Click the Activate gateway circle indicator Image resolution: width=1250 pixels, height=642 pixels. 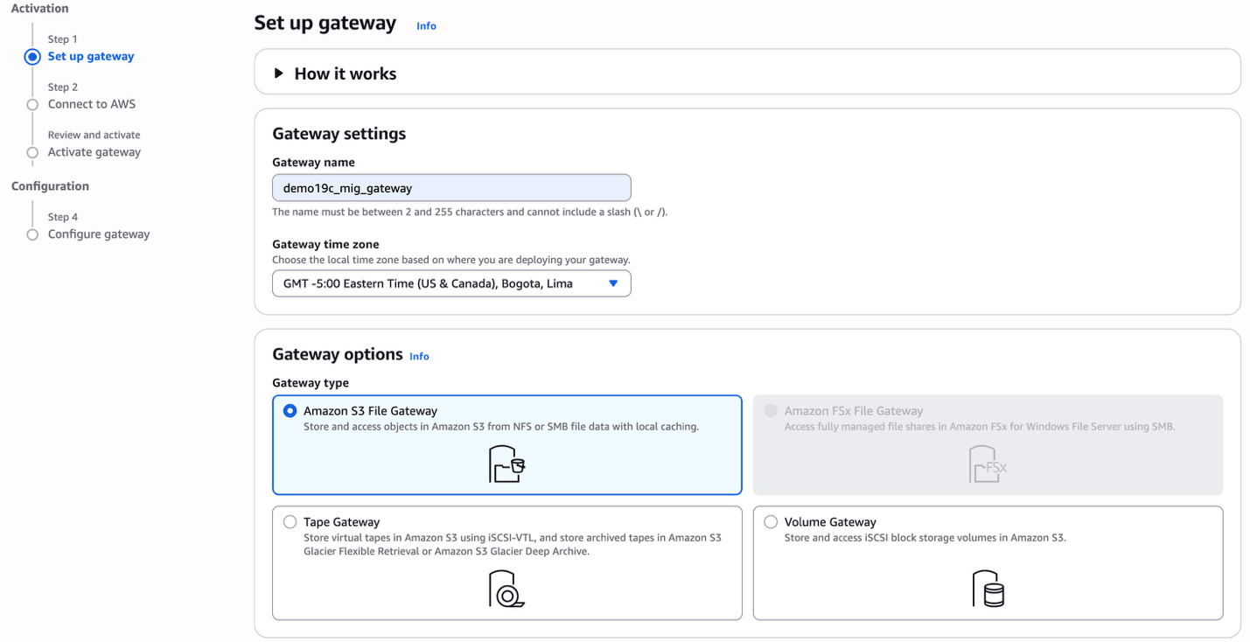[x=31, y=151]
